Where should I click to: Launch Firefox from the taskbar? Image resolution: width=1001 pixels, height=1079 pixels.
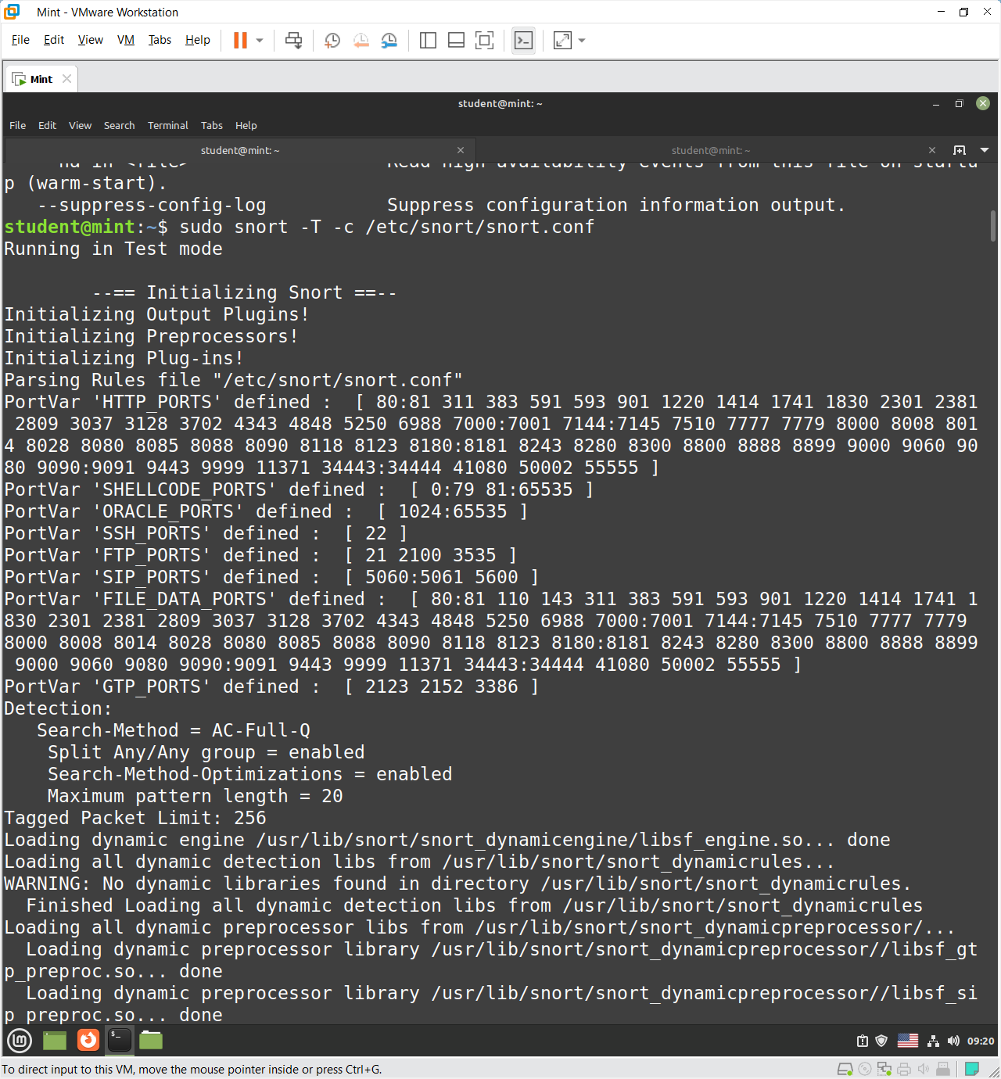click(88, 1040)
